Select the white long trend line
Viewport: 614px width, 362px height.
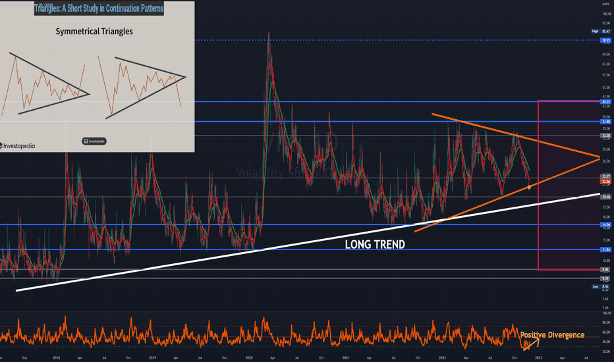pyautogui.click(x=308, y=242)
